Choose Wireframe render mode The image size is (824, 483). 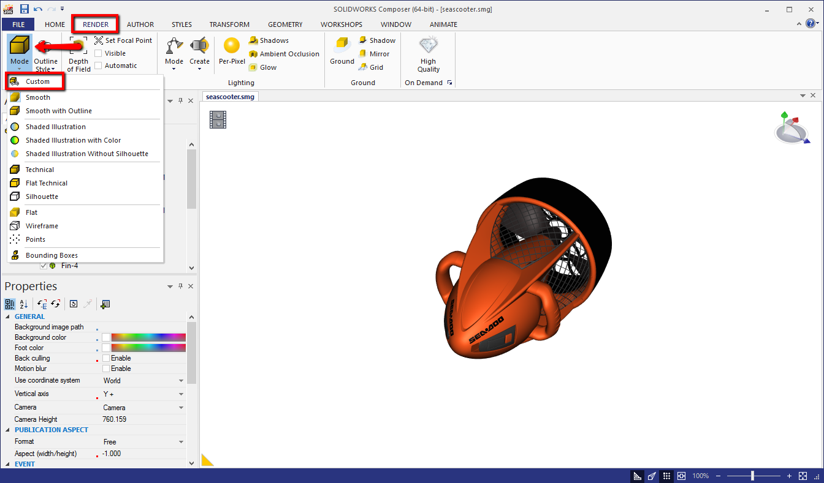point(85,226)
